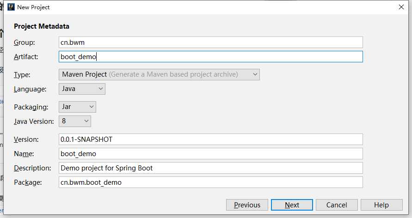Screen dimensions: 412x218
Task: Open the Java Version dropdown showing 8
Action: (x=75, y=121)
